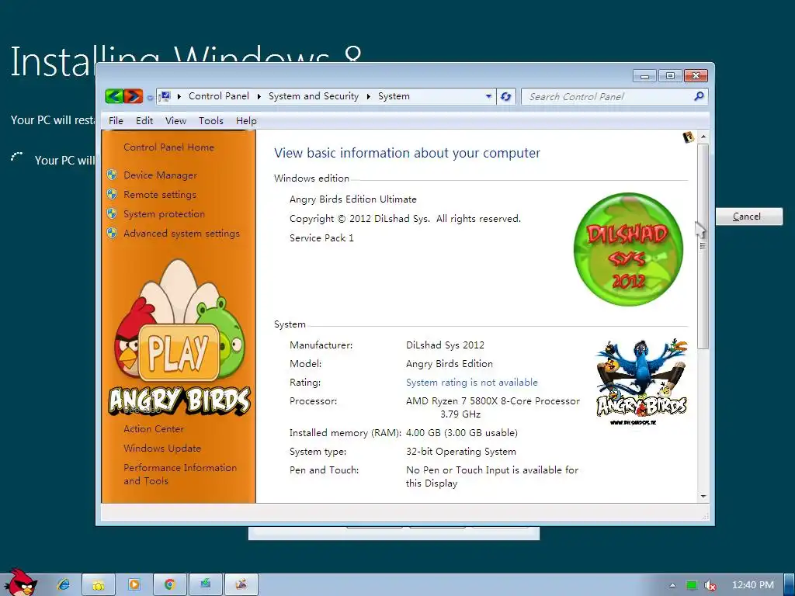The height and width of the screenshot is (596, 795).
Task: Open Device Manager link
Action: pyautogui.click(x=160, y=175)
